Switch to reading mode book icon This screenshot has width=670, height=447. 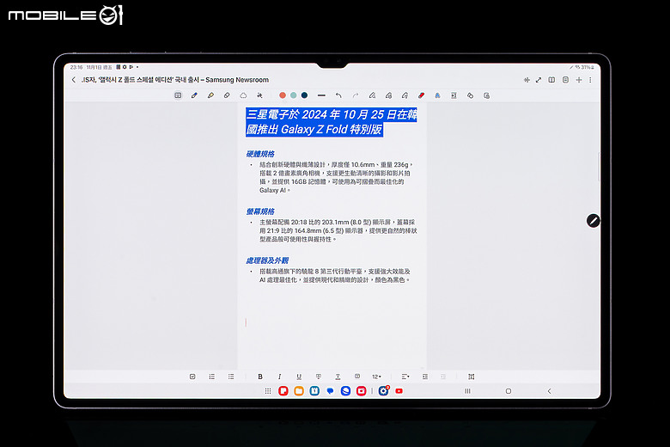(x=551, y=80)
